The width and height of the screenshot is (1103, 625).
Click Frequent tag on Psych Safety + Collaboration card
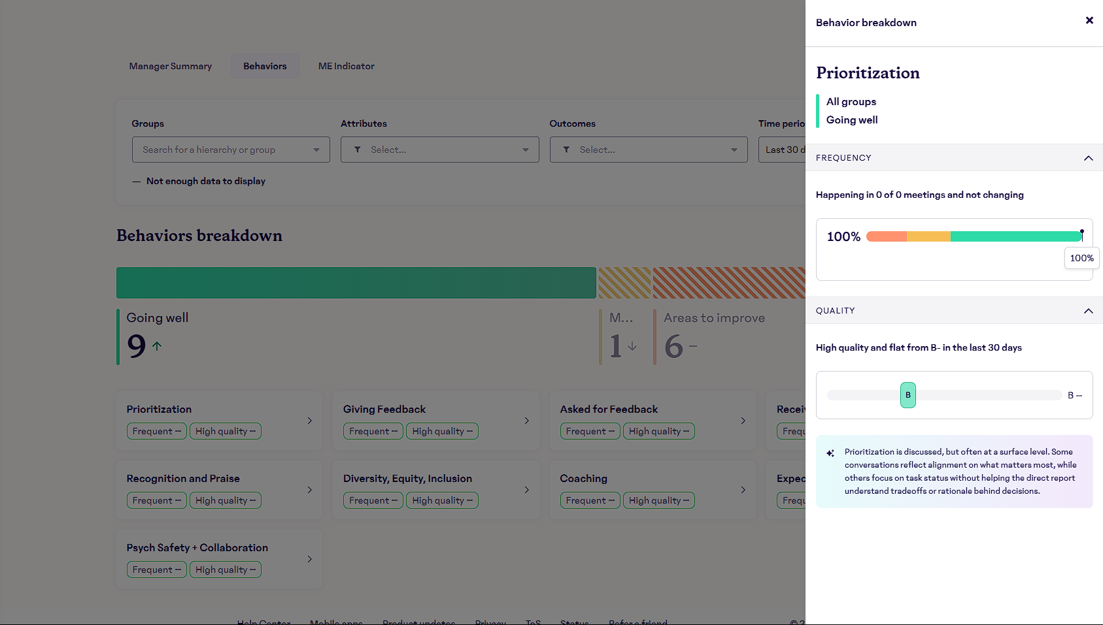[157, 569]
